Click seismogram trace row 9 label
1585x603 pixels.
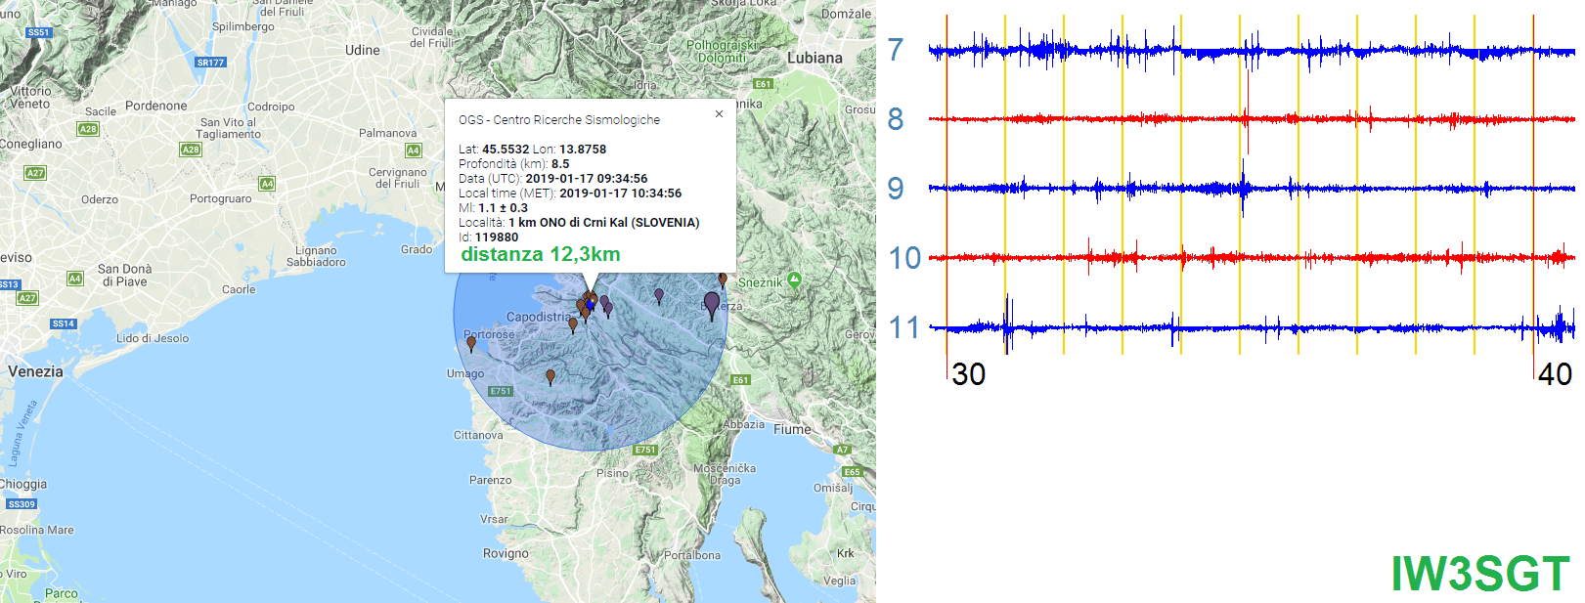point(896,189)
